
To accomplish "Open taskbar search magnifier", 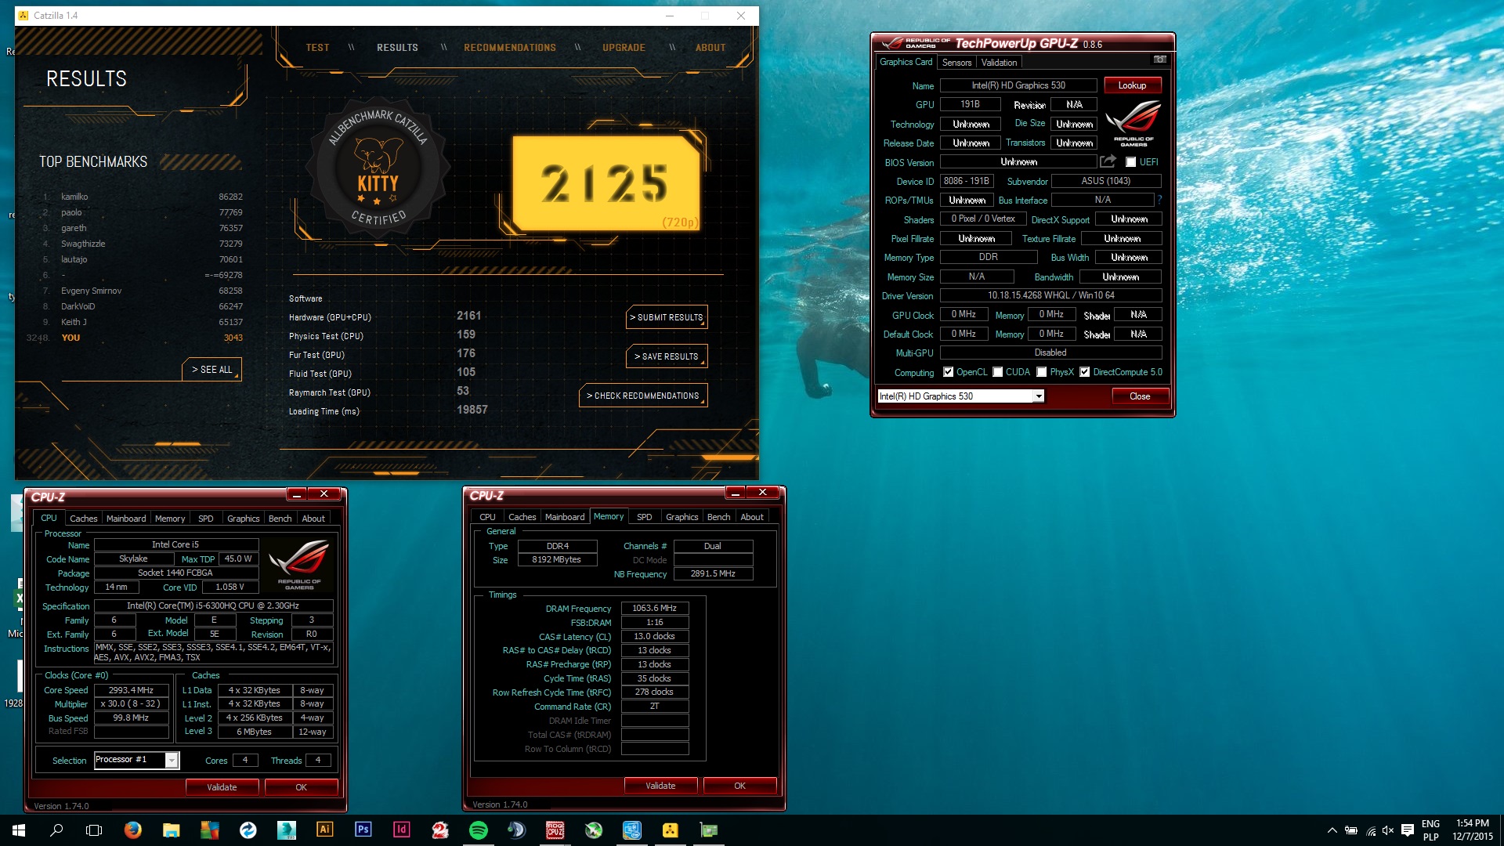I will point(56,830).
